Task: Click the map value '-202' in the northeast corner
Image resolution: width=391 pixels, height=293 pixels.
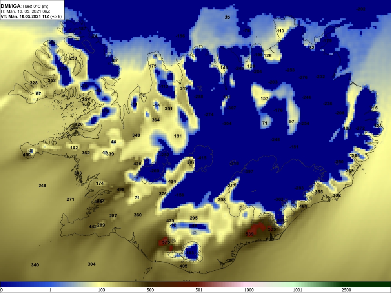Action: [361, 9]
